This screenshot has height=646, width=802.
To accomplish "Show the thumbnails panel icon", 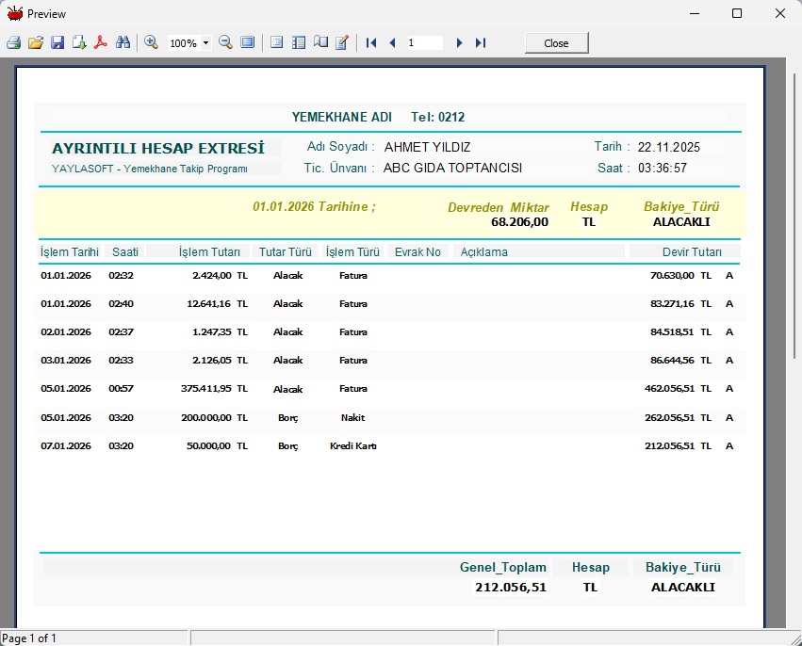I will tap(299, 43).
